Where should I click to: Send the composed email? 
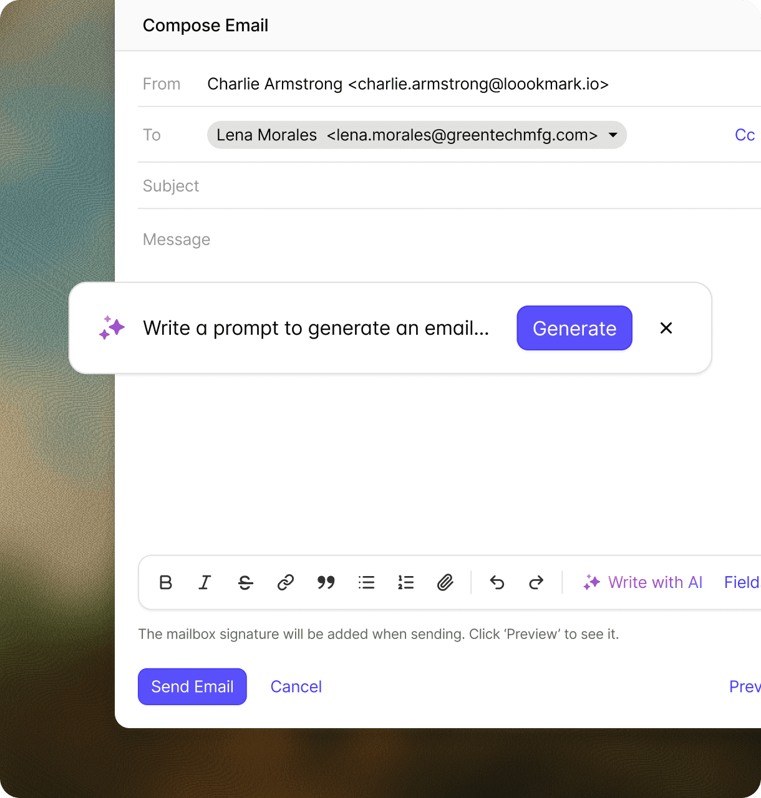[x=192, y=686]
